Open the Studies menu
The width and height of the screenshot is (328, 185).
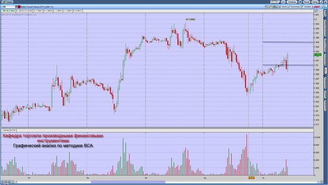coord(306,7)
